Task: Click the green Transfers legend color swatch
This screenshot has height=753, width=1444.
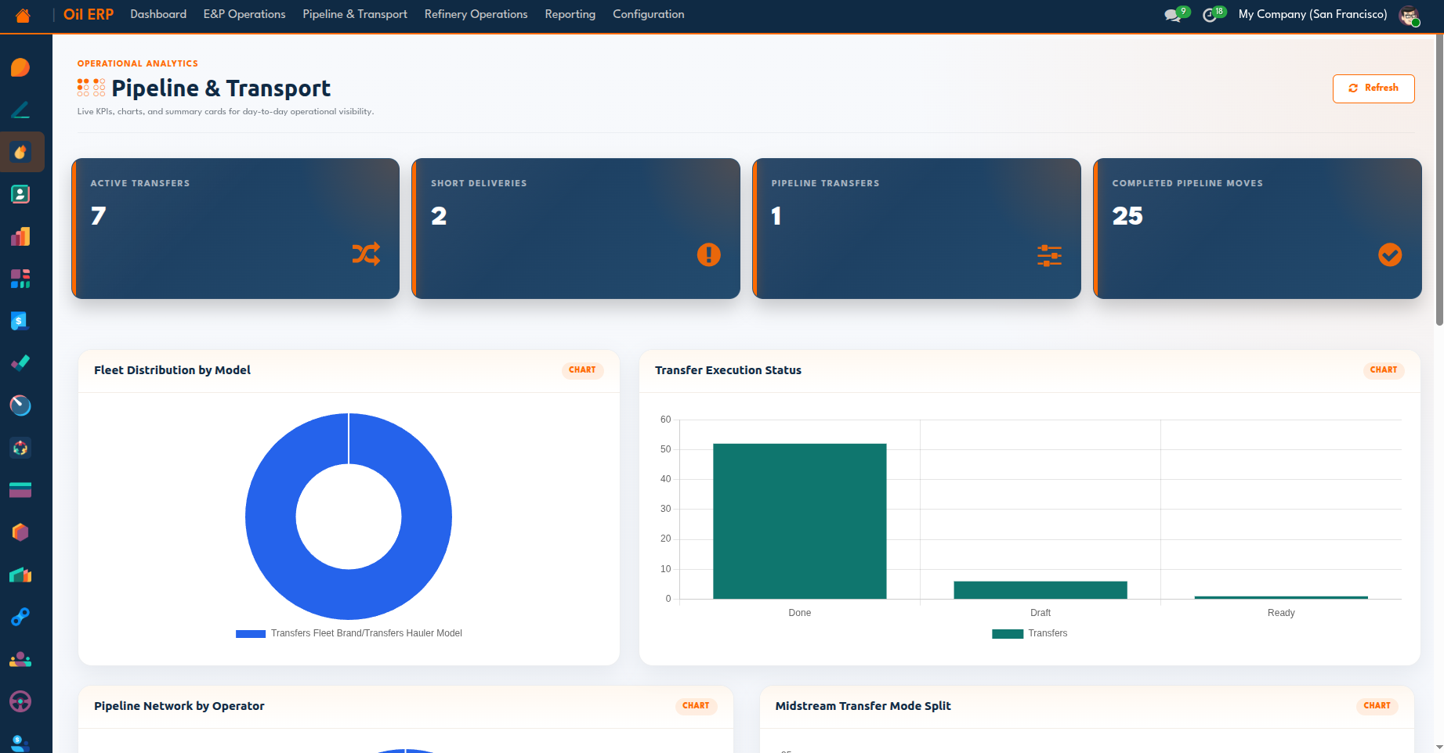Action: 1008,634
